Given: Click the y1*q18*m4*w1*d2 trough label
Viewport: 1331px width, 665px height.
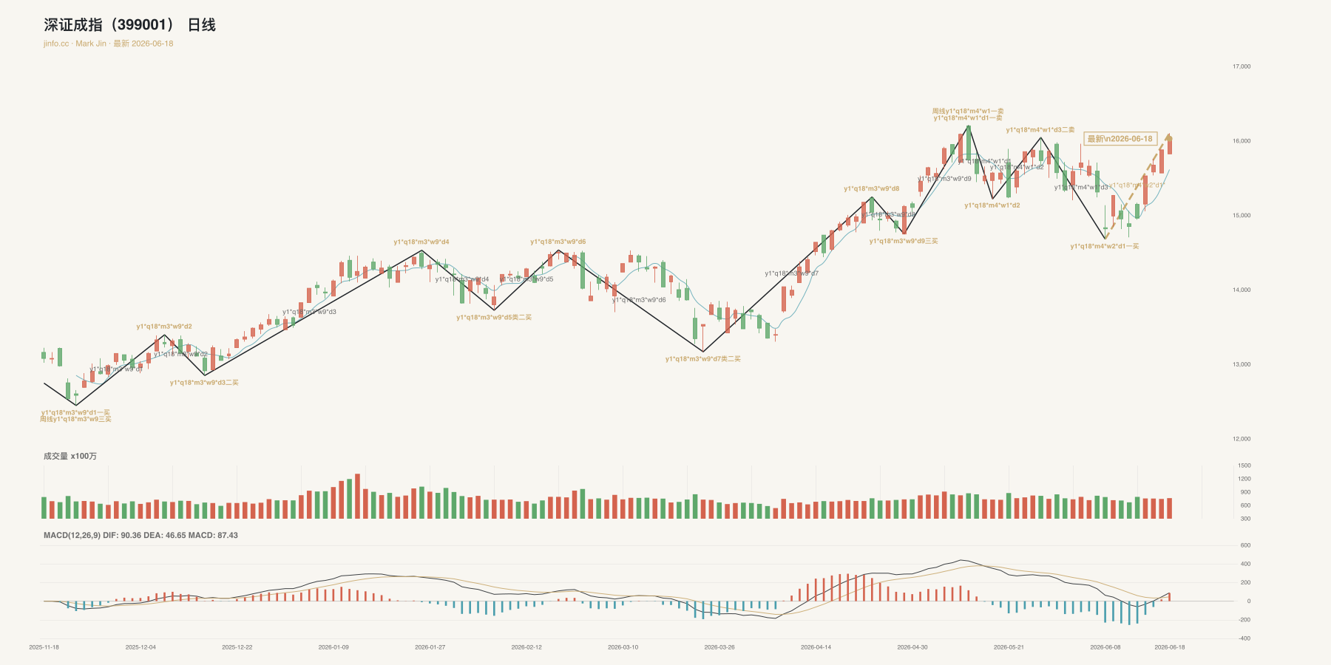Looking at the screenshot, I should click(992, 205).
